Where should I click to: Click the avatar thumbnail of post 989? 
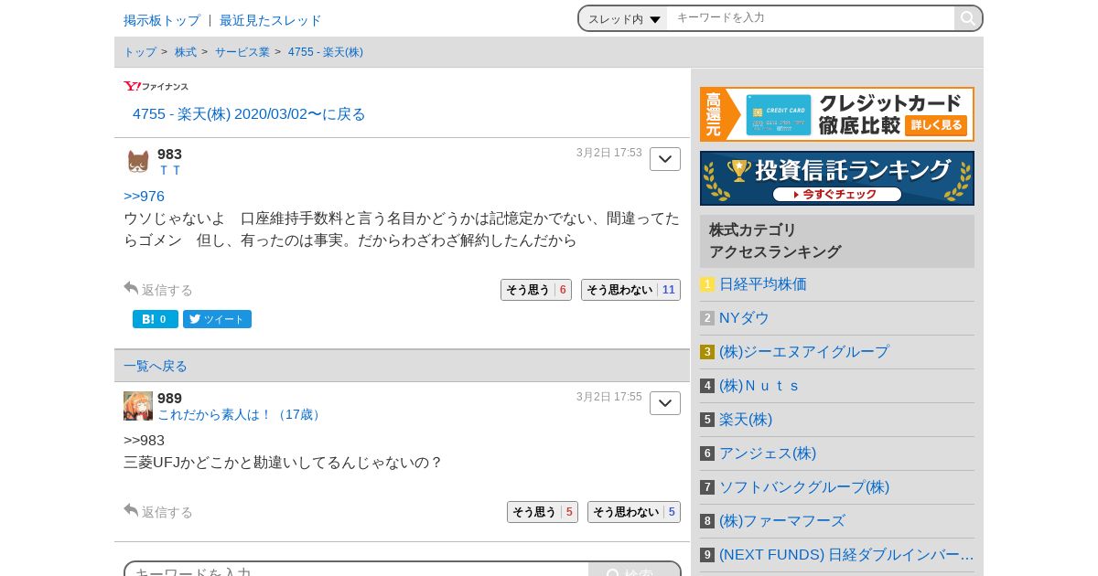[138, 406]
